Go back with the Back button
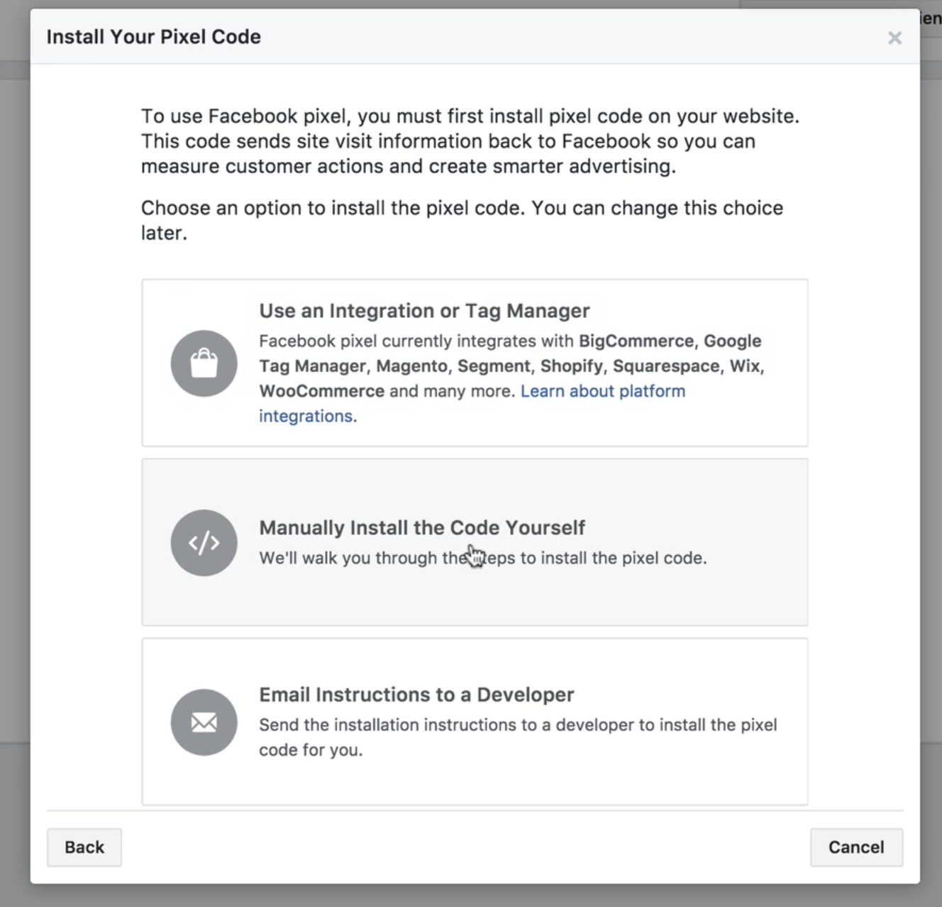 tap(84, 847)
